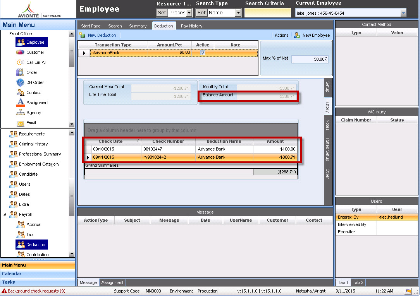Click the New Employee person icon
The image size is (420, 296).
297,35
